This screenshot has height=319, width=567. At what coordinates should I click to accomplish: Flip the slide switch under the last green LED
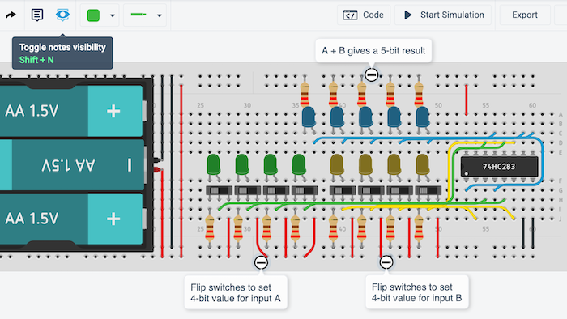click(305, 190)
